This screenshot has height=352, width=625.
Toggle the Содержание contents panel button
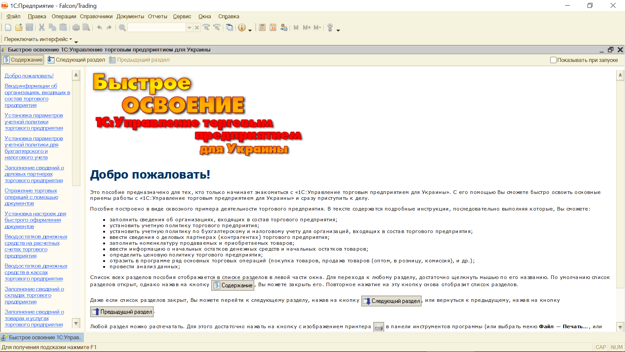pyautogui.click(x=23, y=60)
